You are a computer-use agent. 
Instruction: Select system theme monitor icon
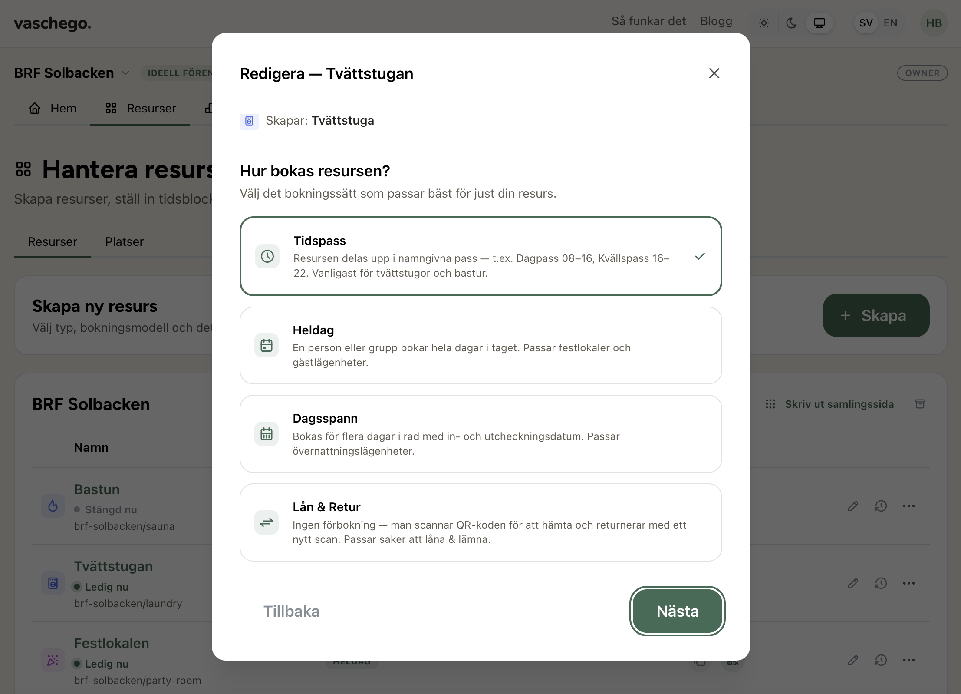pos(819,23)
